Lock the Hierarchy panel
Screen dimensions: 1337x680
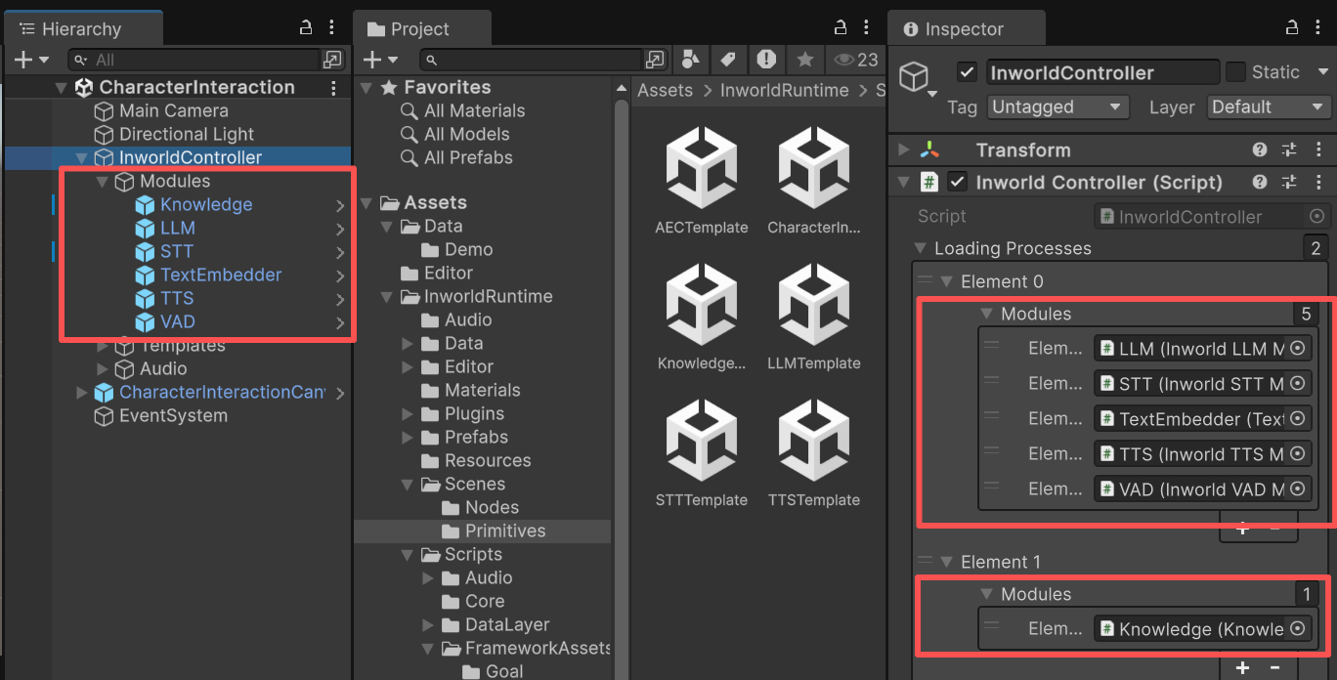[306, 28]
